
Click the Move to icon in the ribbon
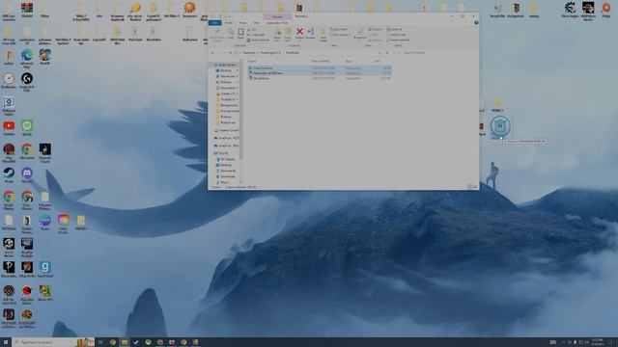click(x=277, y=34)
